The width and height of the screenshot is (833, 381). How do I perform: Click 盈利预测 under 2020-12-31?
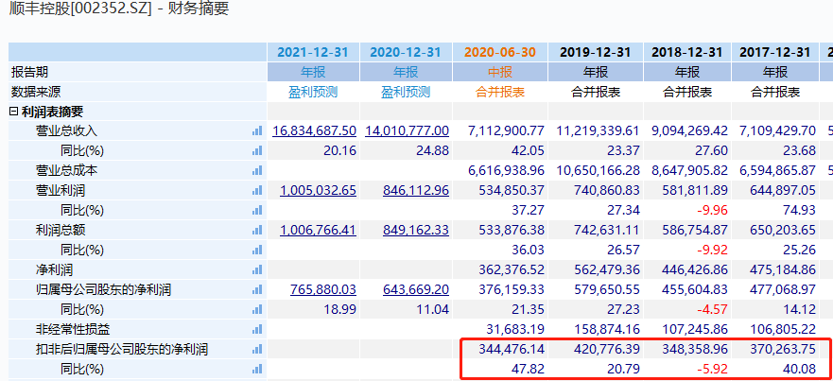pos(406,92)
